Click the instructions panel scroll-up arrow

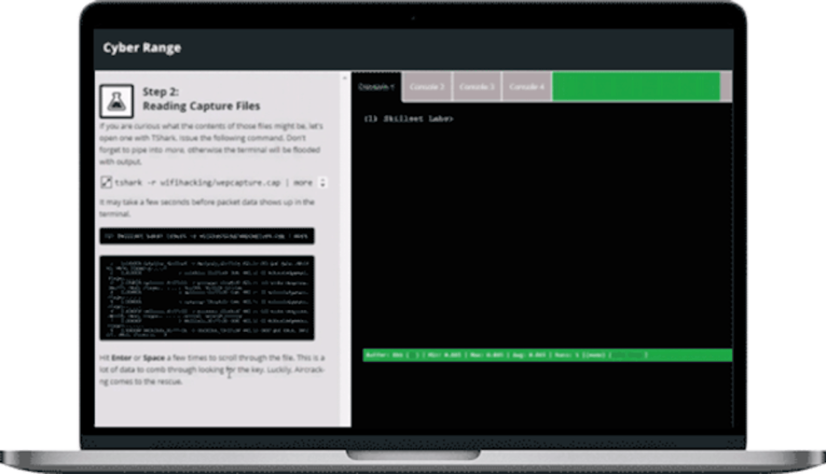tap(344, 78)
